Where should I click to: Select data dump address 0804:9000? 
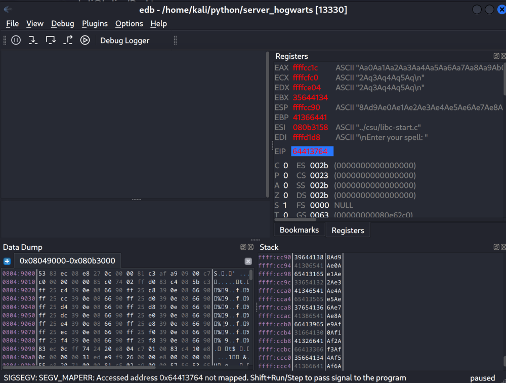tap(19, 274)
